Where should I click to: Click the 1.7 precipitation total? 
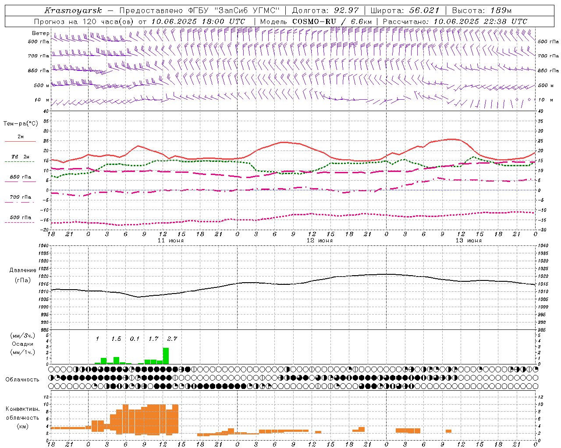coord(153,339)
